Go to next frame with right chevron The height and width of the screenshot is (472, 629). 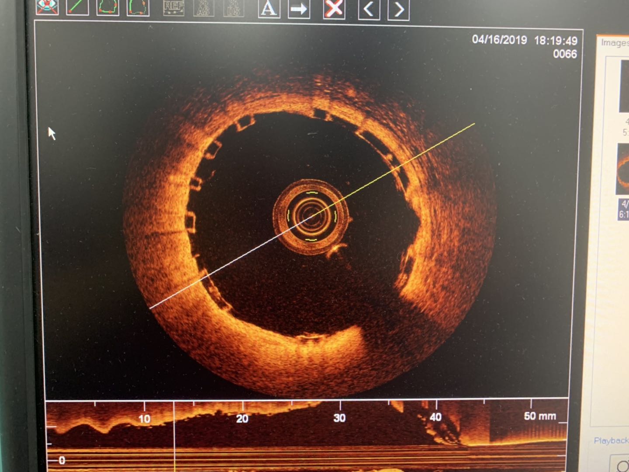pos(398,9)
